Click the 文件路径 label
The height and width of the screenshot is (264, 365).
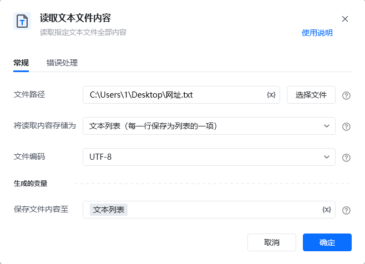[29, 94]
